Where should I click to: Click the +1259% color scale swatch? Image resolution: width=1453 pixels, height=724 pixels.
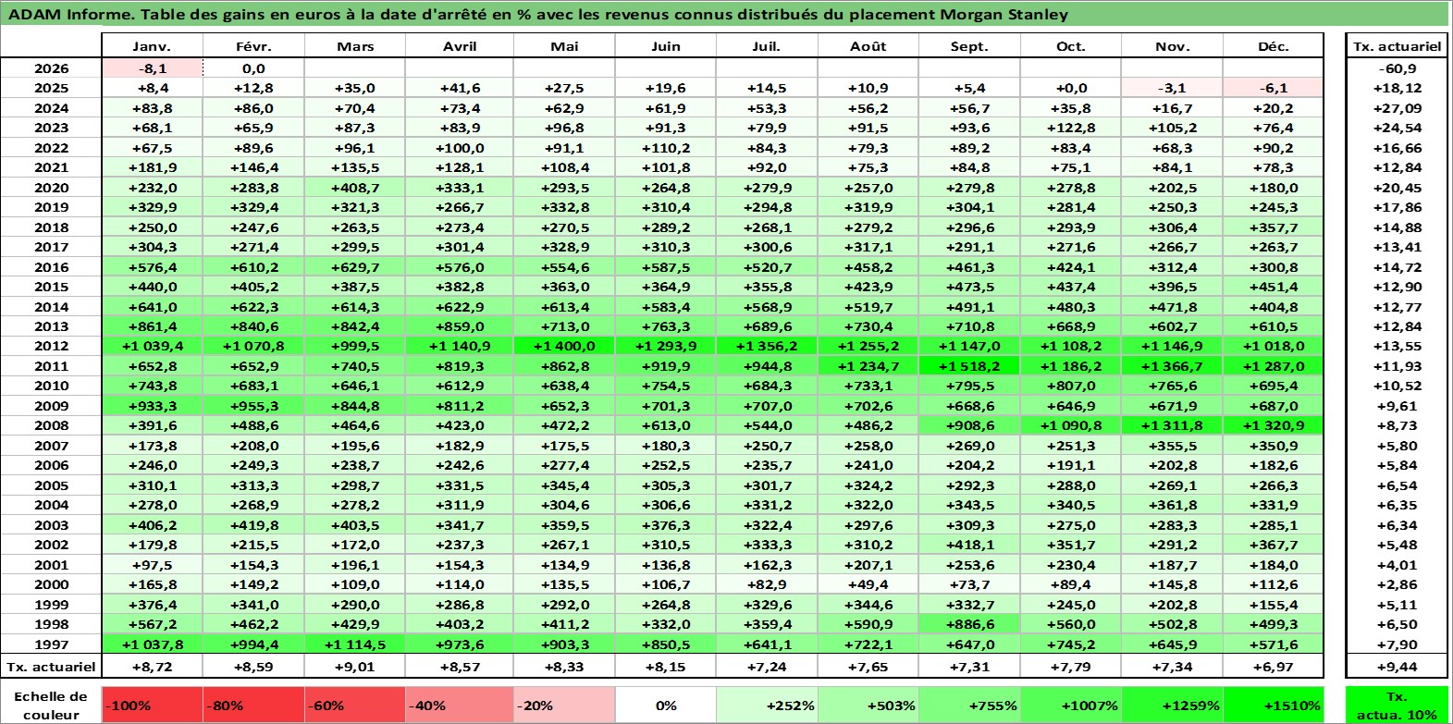tap(1172, 705)
